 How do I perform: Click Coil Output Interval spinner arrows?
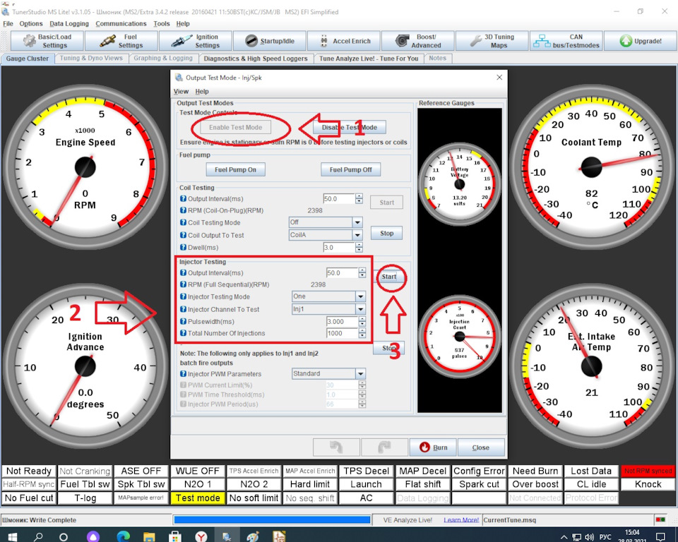[359, 199]
